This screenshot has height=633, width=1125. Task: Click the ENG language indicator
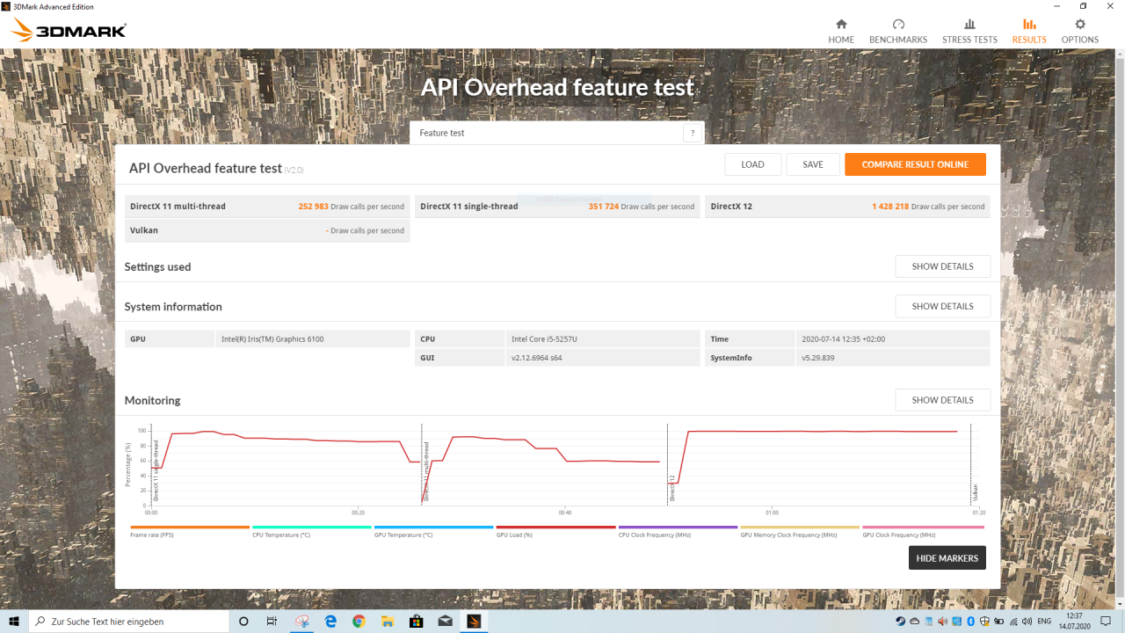pos(1044,622)
